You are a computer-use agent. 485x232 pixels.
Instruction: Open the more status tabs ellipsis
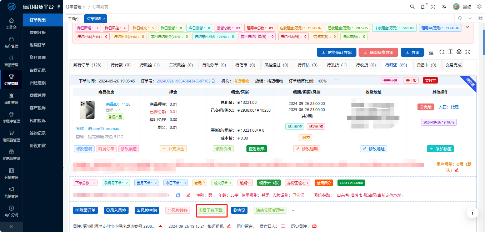(470, 65)
